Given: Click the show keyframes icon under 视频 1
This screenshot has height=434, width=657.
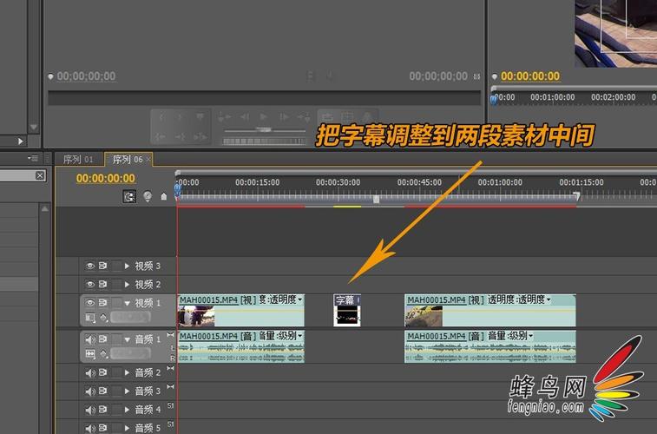Looking at the screenshot, I should click(x=103, y=319).
